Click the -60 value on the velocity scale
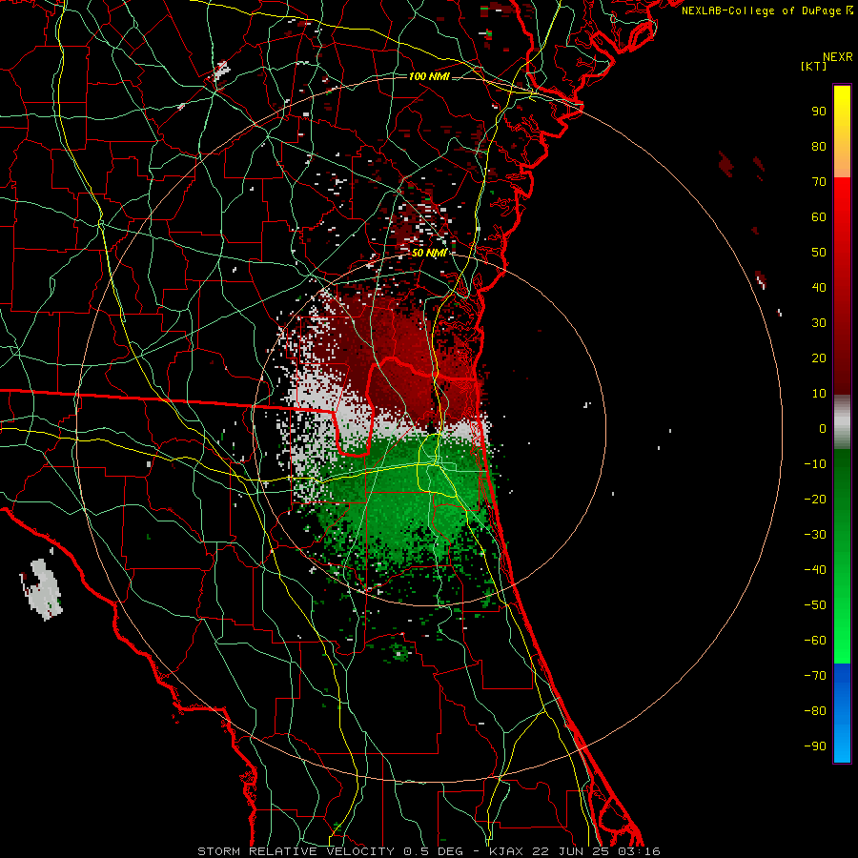The image size is (858, 858). (815, 641)
